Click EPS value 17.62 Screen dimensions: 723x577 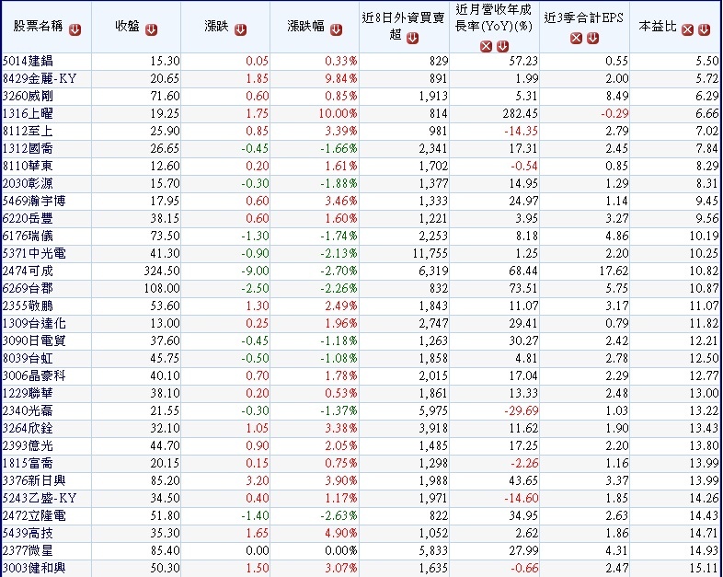point(614,271)
